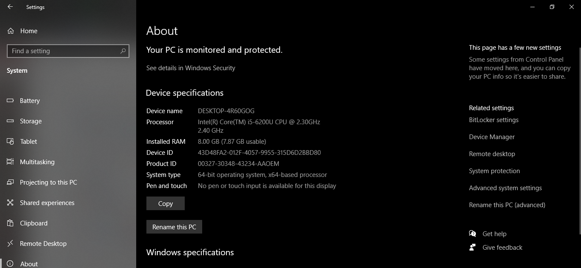Image resolution: width=581 pixels, height=268 pixels.
Task: Click the back arrow
Action: coord(9,7)
